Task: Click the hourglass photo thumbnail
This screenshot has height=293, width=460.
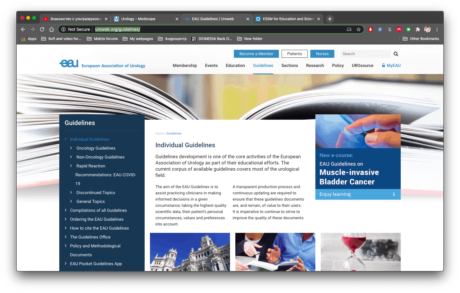Action: click(361, 252)
